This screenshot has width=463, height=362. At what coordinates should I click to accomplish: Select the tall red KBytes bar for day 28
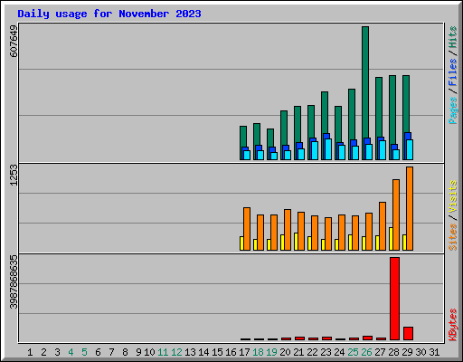(394, 299)
